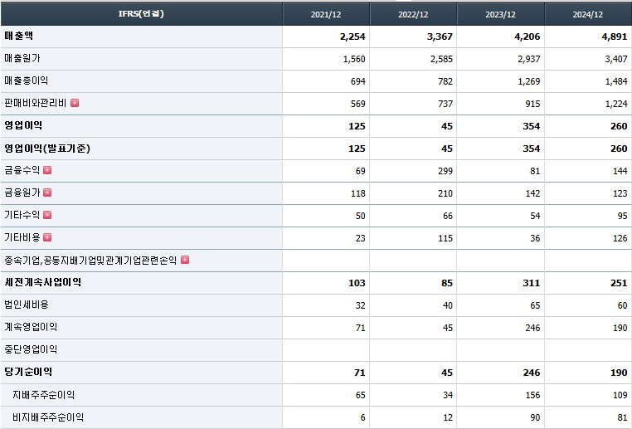Screen dimensions: 632x429
Task: Click 세전계속사업이익 value 103
Action: (x=357, y=283)
